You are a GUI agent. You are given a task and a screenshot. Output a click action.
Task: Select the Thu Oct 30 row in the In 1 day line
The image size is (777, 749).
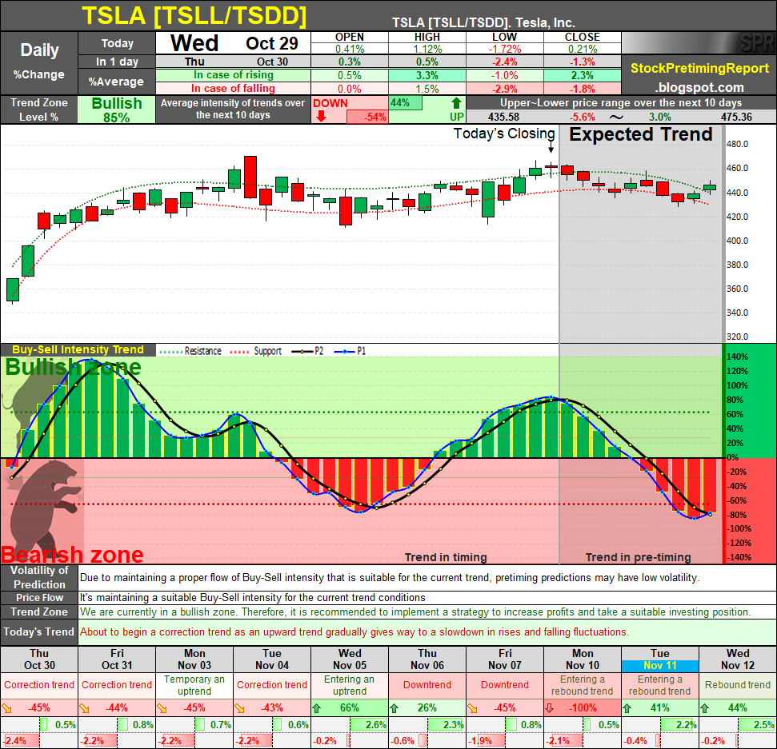(x=234, y=62)
